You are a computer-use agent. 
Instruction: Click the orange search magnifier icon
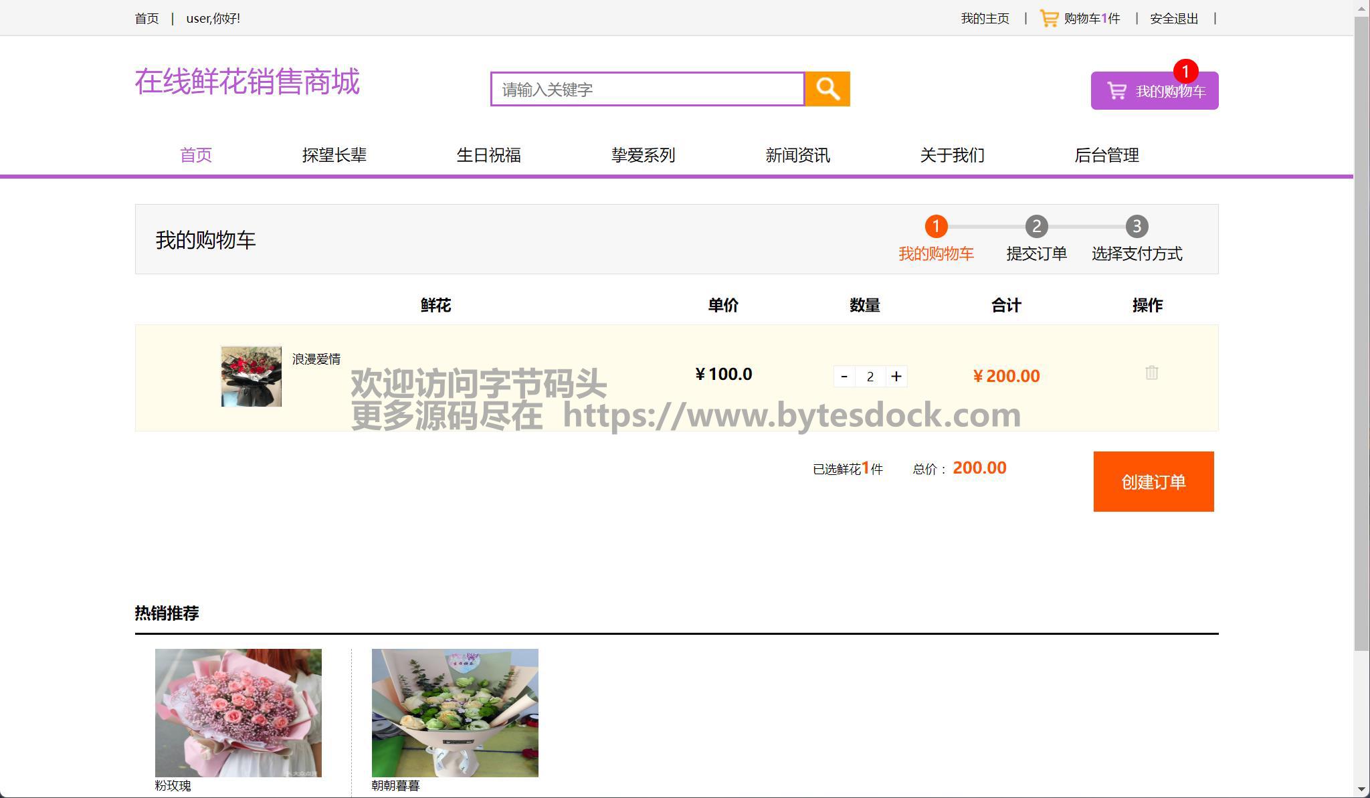(827, 89)
